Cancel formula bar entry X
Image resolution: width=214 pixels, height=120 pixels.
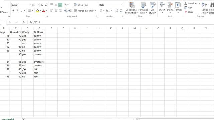[x=10, y=22]
